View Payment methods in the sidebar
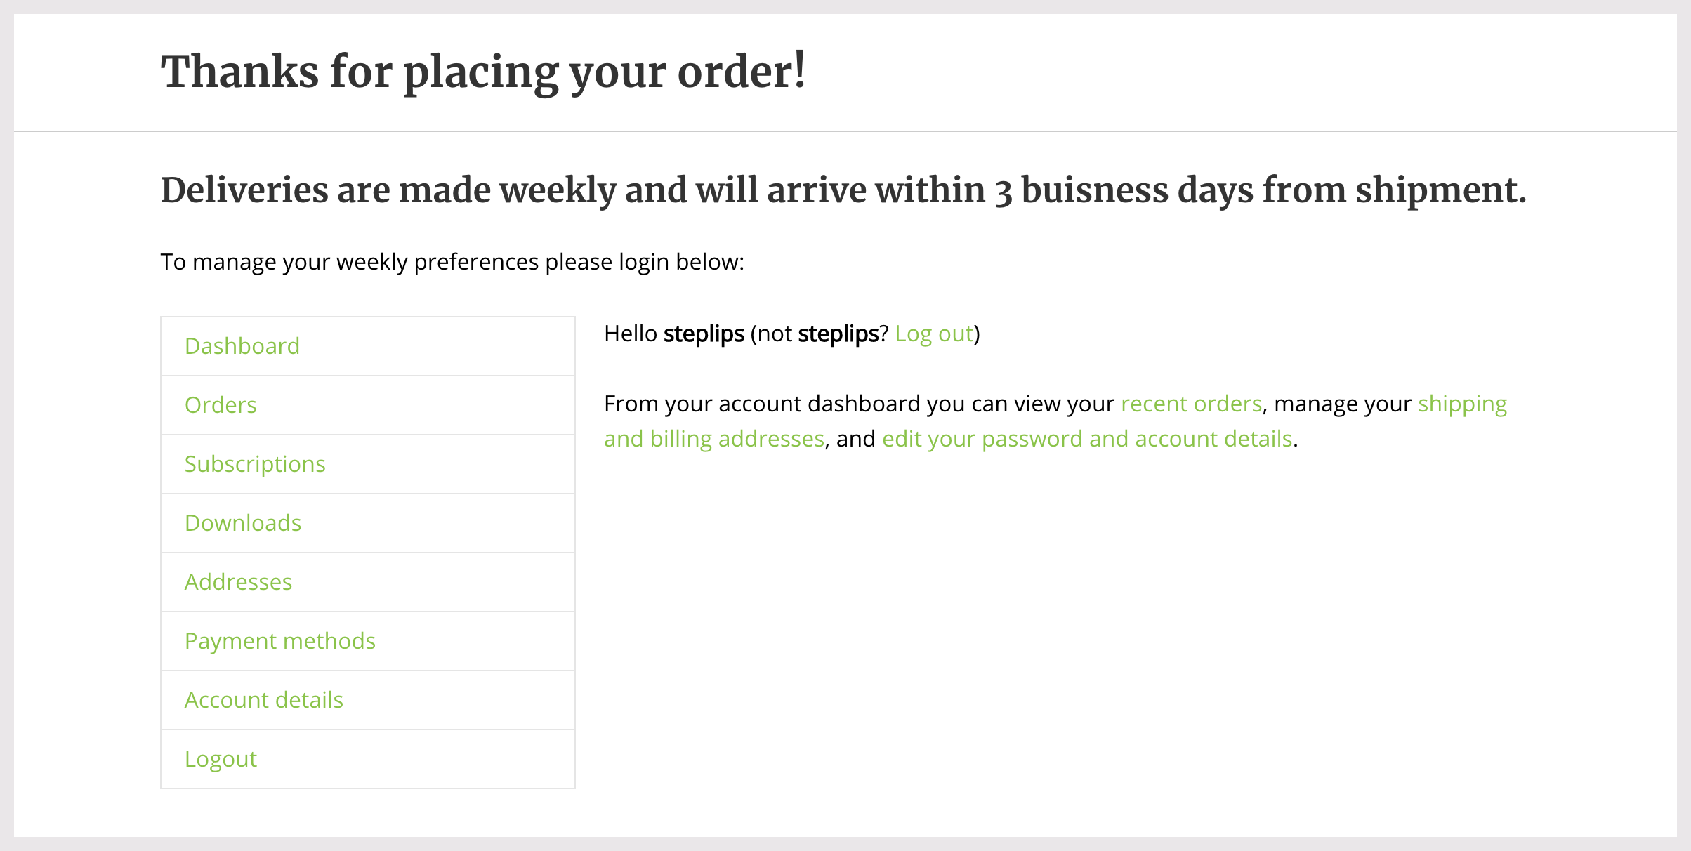Image resolution: width=1691 pixels, height=851 pixels. click(x=279, y=641)
